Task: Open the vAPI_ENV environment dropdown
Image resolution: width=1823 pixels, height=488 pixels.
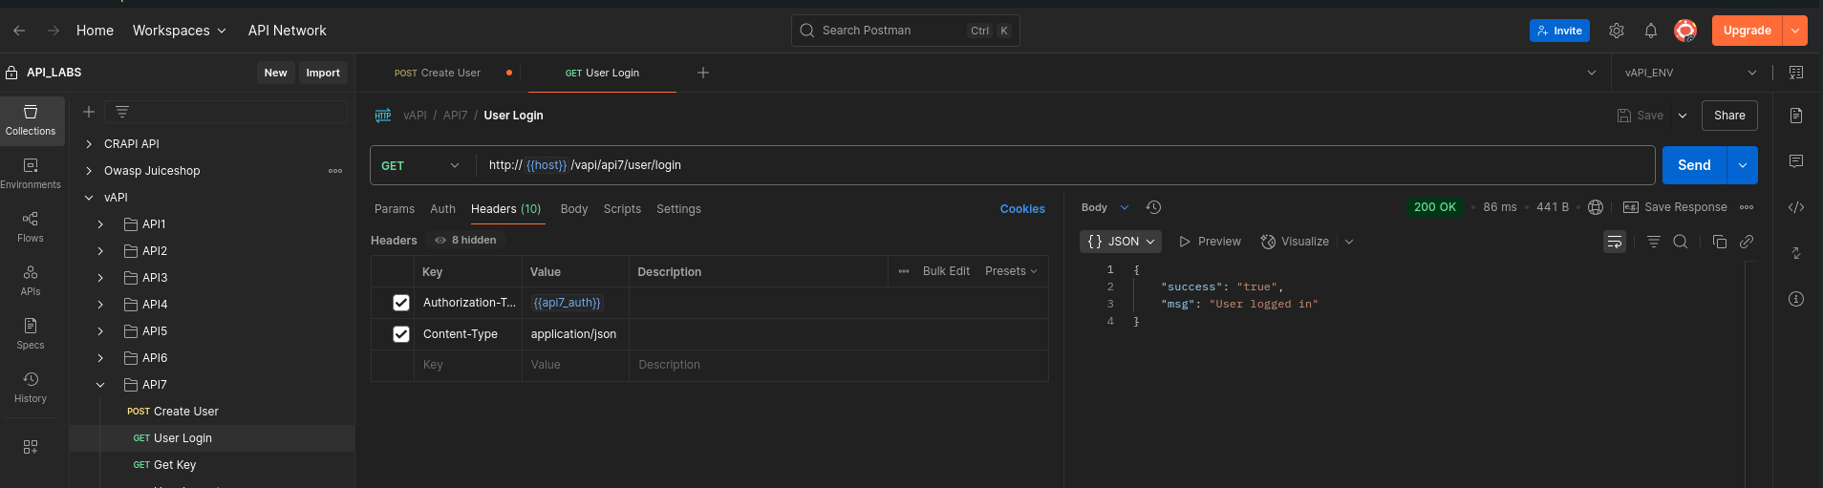Action: pyautogui.click(x=1690, y=73)
